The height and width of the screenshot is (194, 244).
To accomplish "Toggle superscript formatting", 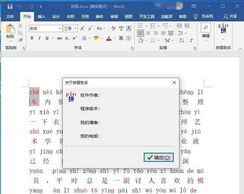I will [75, 38].
